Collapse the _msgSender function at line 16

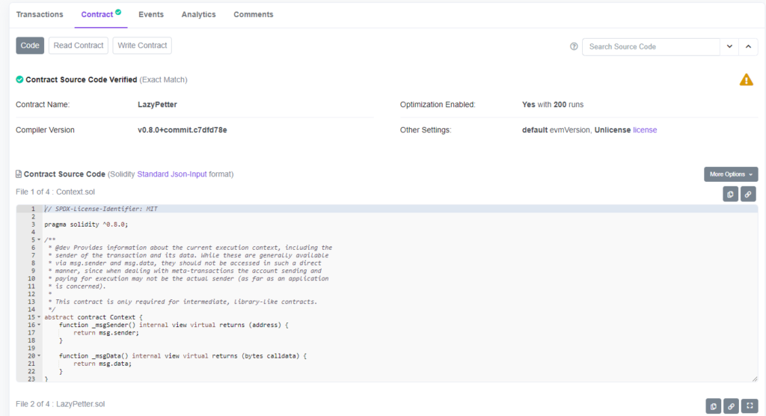point(39,325)
